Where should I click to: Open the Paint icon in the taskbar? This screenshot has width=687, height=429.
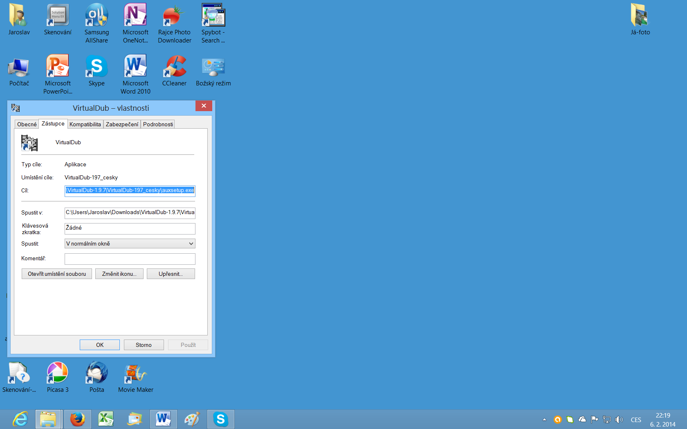[x=192, y=419]
